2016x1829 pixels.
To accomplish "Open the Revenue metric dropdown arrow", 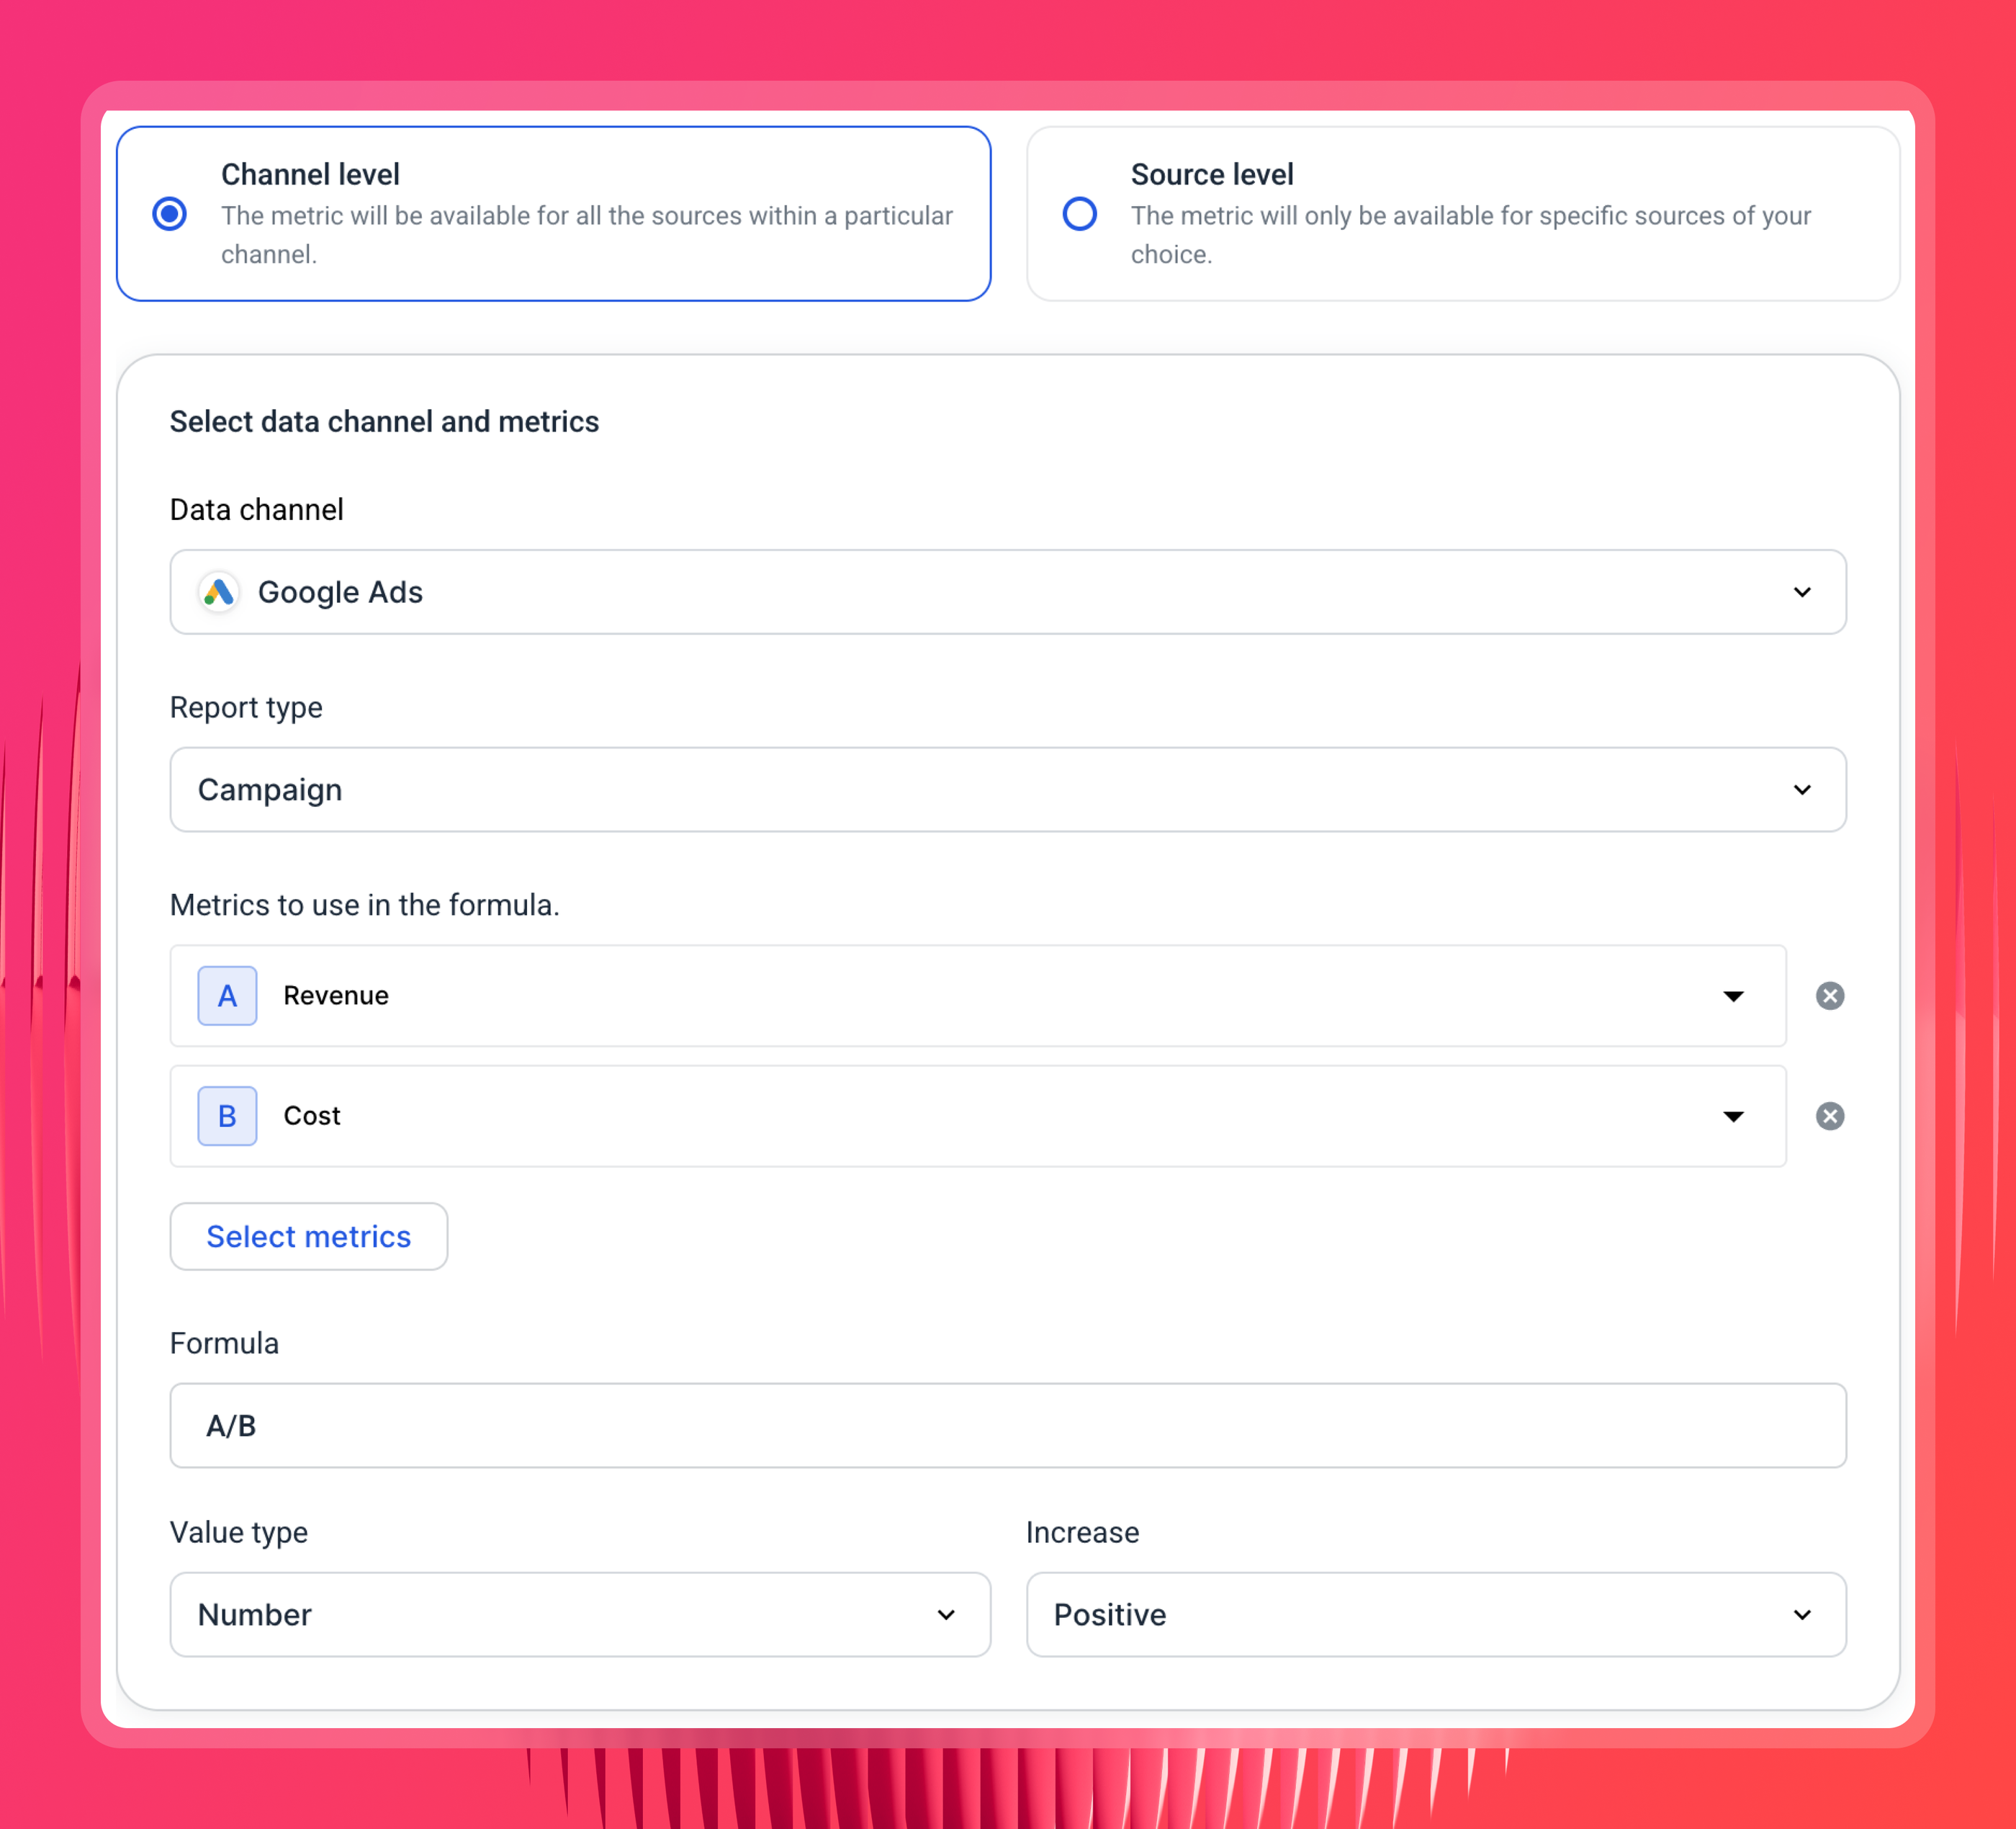I will click(x=1733, y=996).
